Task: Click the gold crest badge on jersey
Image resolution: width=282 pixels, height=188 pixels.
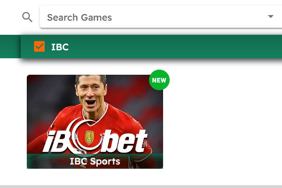Action: 89,138
